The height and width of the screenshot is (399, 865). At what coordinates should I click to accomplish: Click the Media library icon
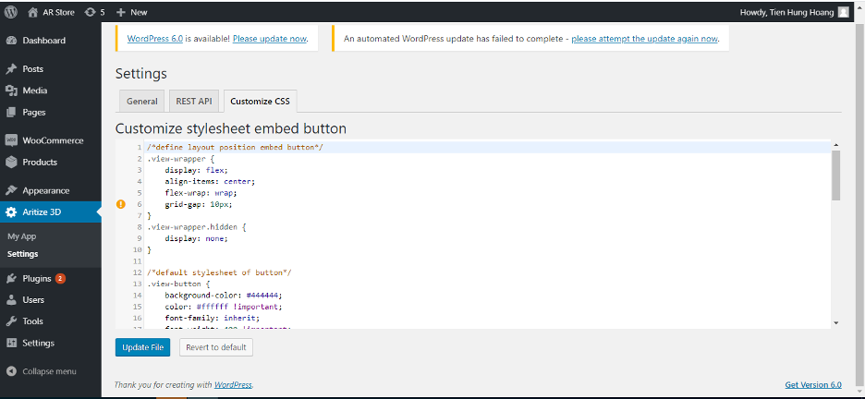click(x=11, y=91)
